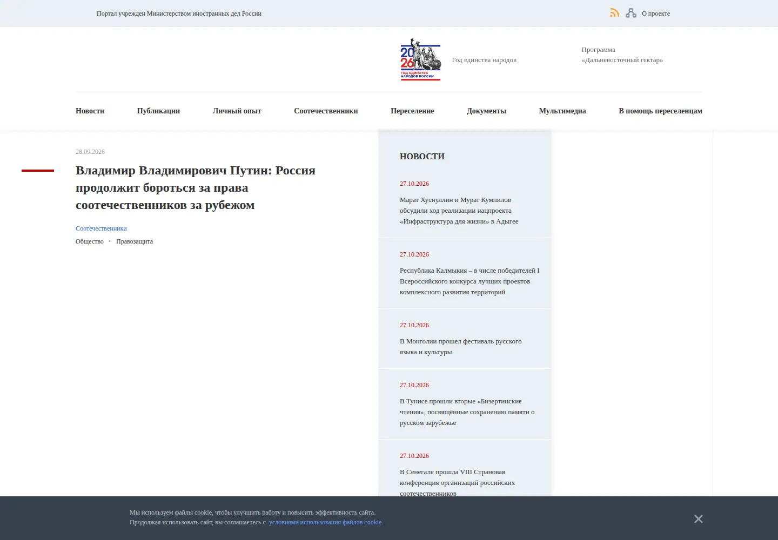Click the article headline about Путин
Viewport: 778px width, 540px height.
(196, 187)
